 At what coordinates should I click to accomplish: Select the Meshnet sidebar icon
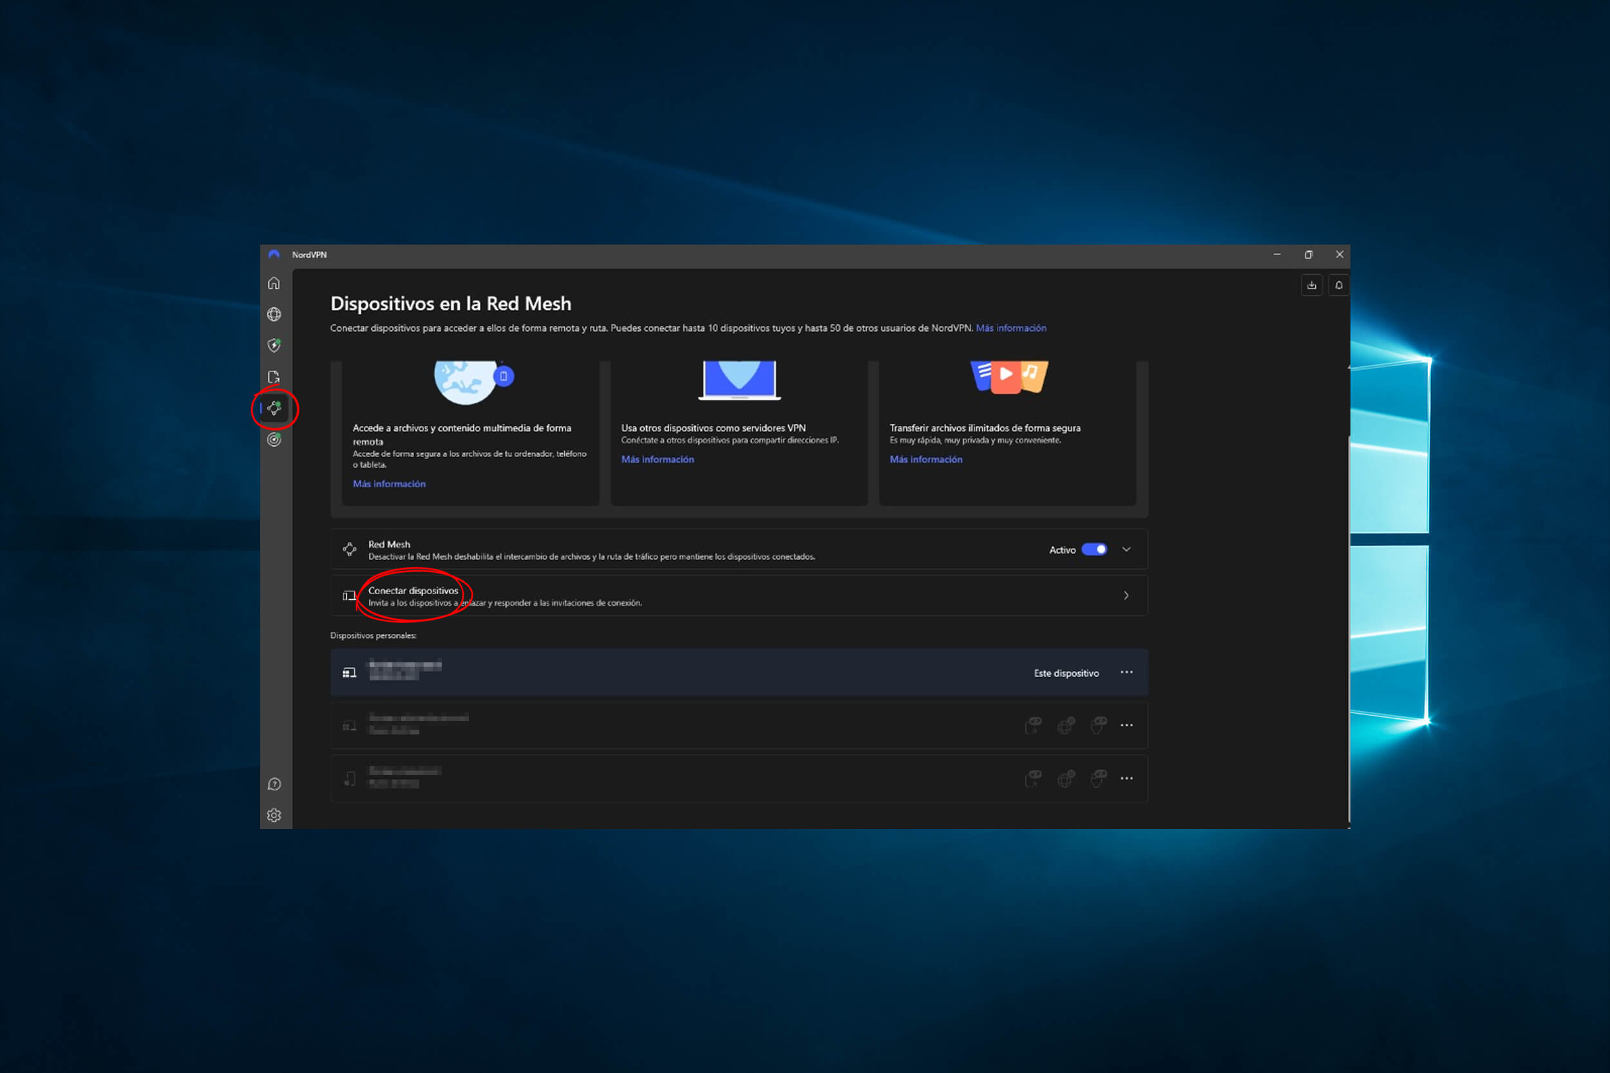274,409
